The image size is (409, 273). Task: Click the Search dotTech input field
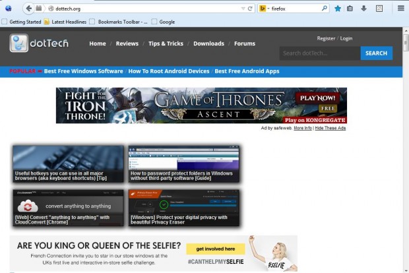pos(320,53)
